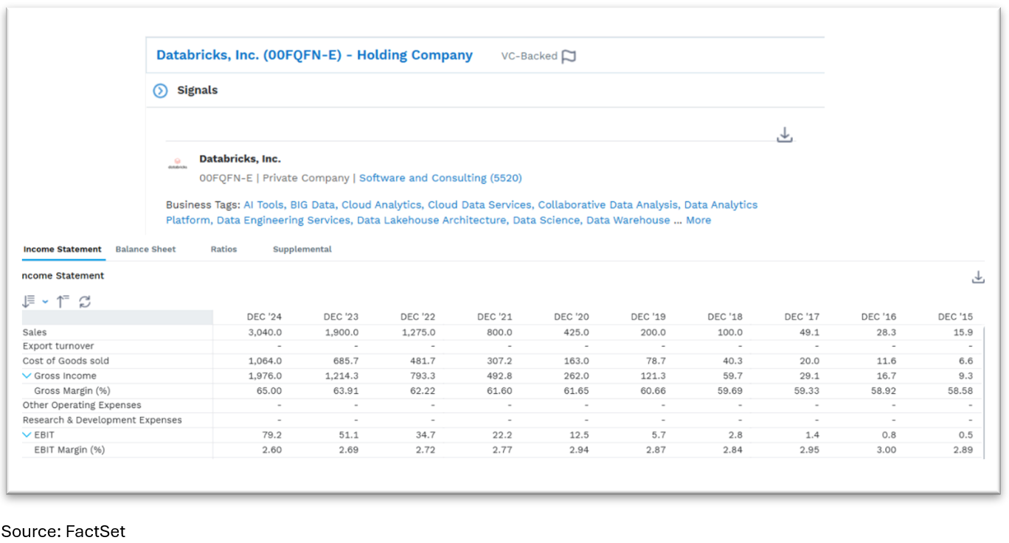
Task: Expand the Signals section chevron
Action: [x=160, y=91]
